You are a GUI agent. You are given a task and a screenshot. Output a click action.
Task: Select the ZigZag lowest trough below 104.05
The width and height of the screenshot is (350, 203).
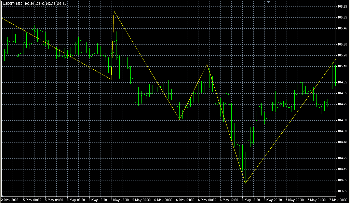coord(245,183)
